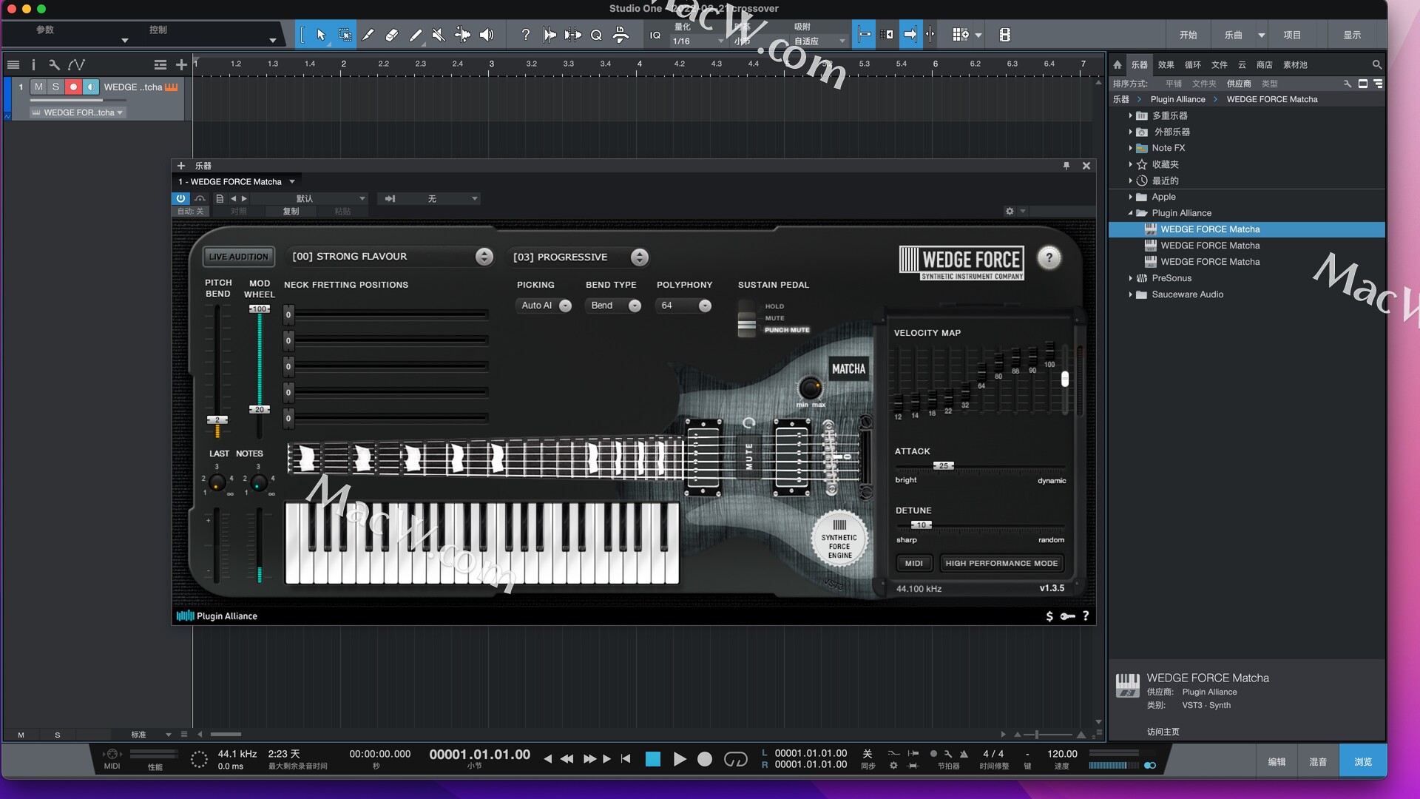Click the WEDGE FORCE help question button
Image resolution: width=1420 pixels, height=799 pixels.
(x=1049, y=257)
